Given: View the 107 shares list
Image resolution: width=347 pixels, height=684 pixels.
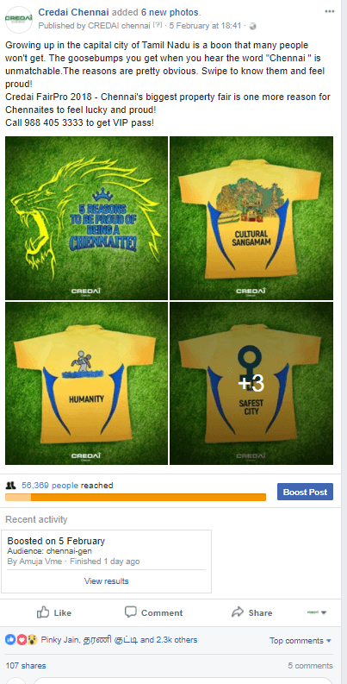Looking at the screenshot, I should pyautogui.click(x=26, y=666).
